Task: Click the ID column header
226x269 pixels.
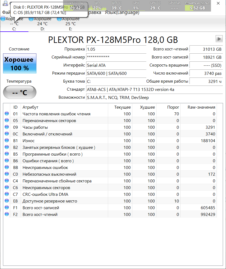Action: (16, 107)
